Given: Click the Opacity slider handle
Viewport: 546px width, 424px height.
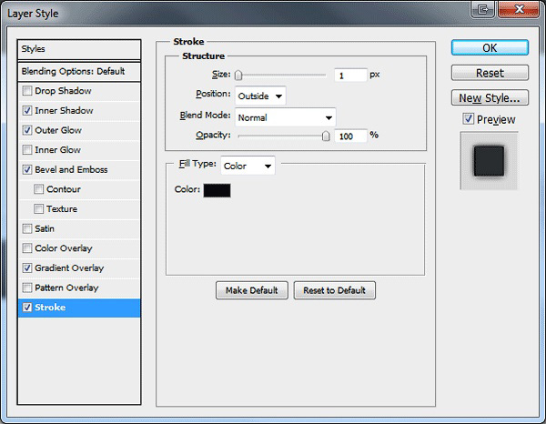Looking at the screenshot, I should 326,136.
